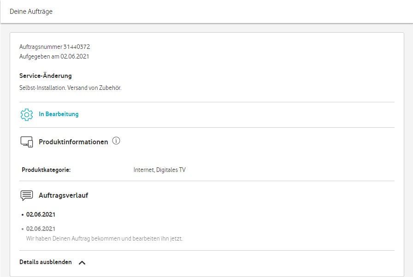Screen dimensions: 413x277
Task: Select the Auftragsnummer 31440372 text
Action: [54, 47]
